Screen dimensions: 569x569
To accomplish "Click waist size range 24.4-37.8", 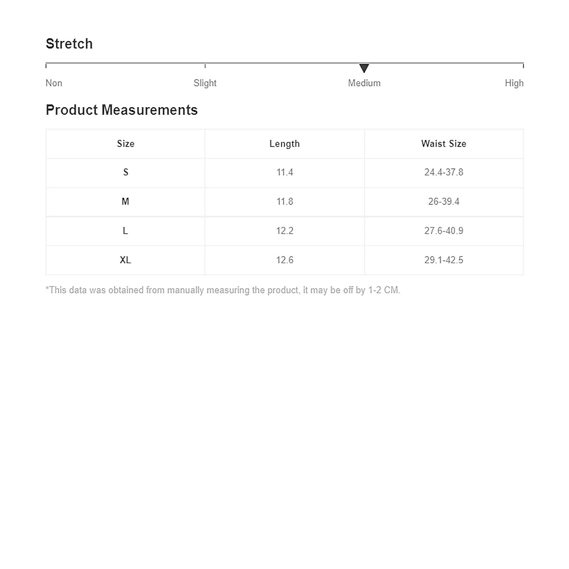I will (444, 172).
